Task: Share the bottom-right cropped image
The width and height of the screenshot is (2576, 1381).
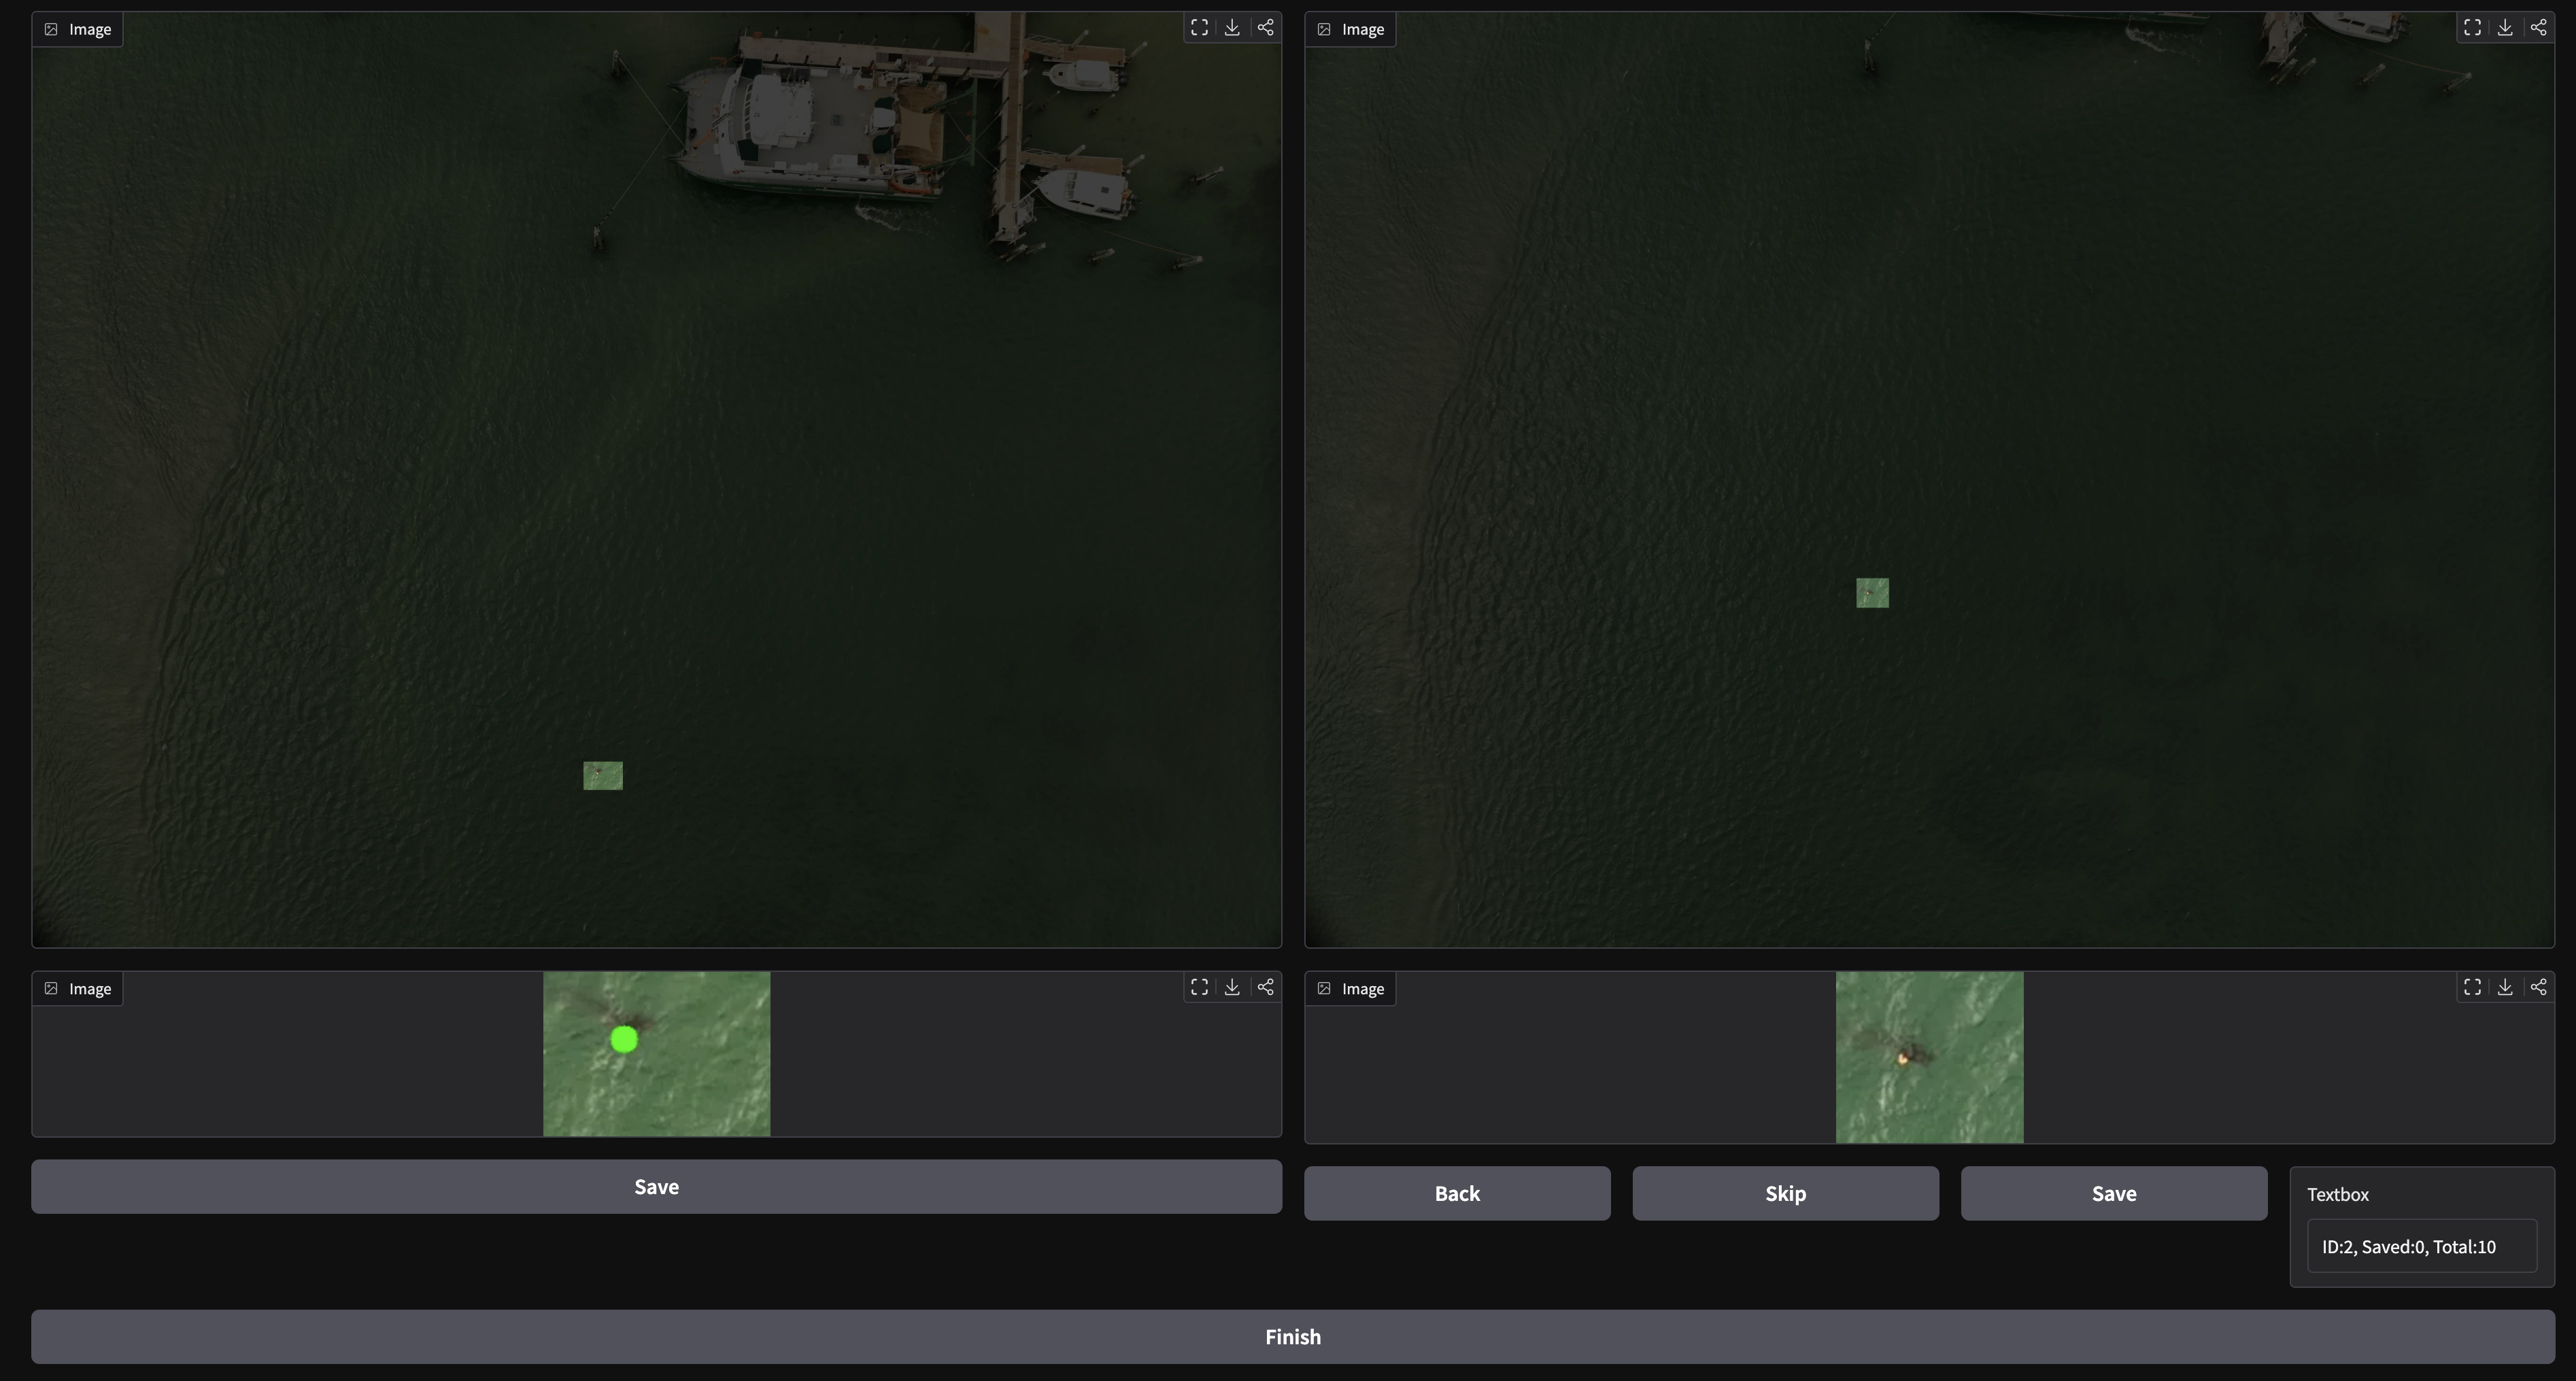Action: [2538, 987]
